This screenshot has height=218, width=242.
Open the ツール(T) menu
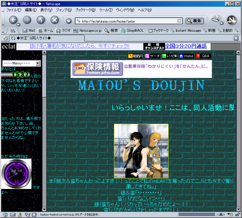pyautogui.click(x=106, y=10)
